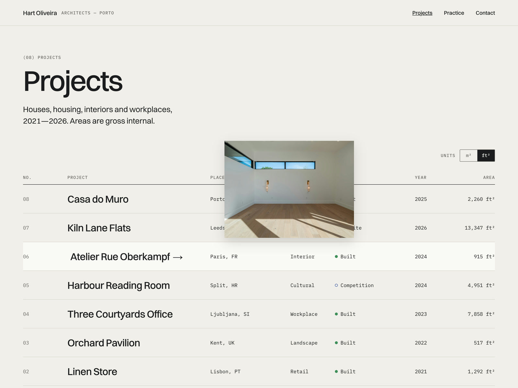
Task: Click the Paris, FR place cell
Action: [x=224, y=257]
